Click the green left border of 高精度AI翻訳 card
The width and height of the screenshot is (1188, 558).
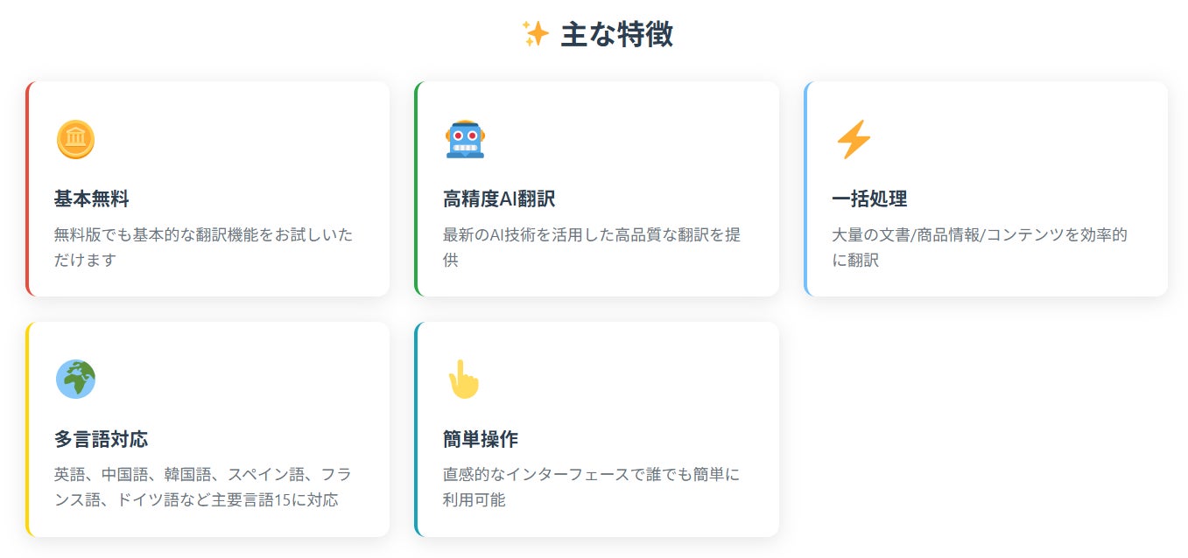417,189
